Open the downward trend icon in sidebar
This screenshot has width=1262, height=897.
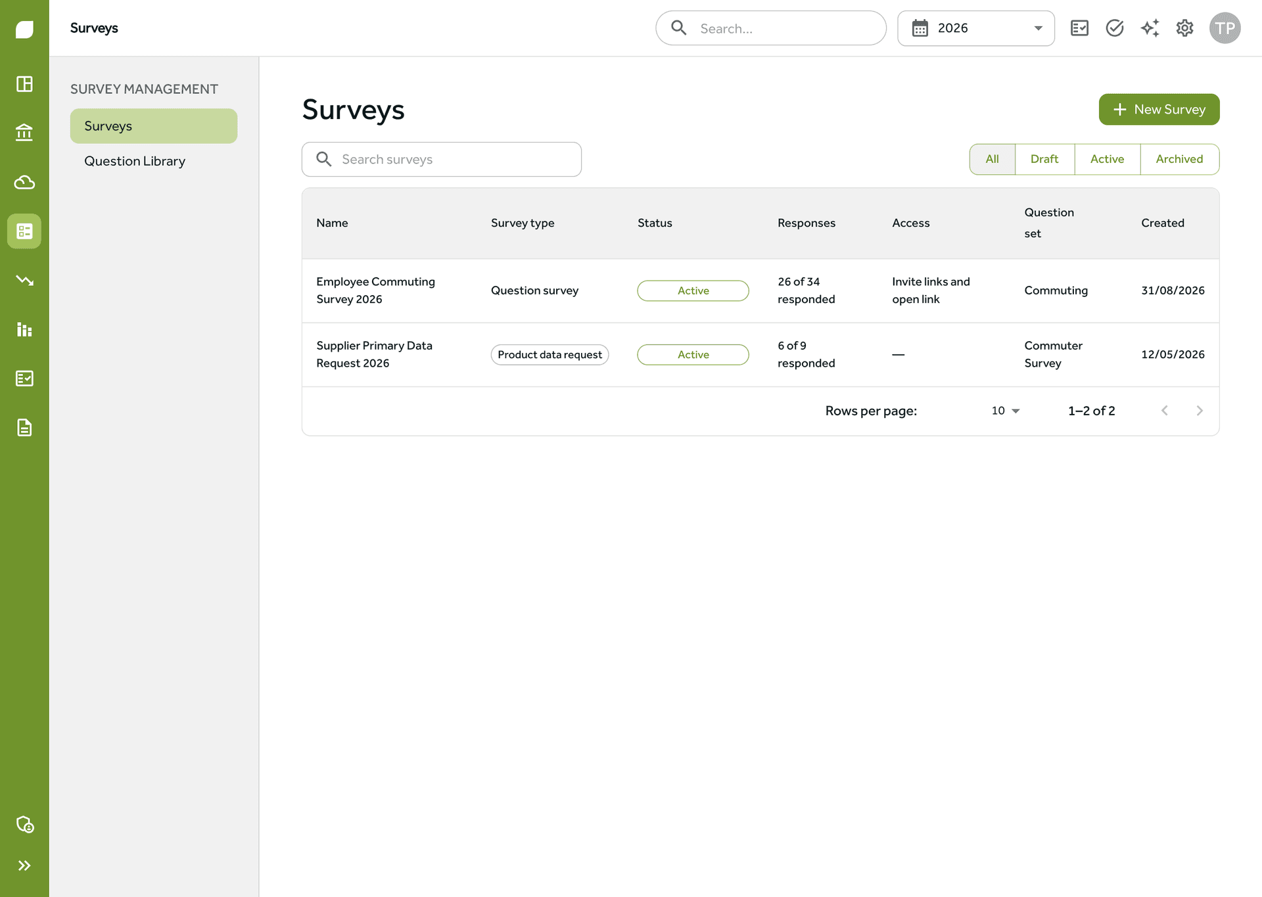pos(24,281)
